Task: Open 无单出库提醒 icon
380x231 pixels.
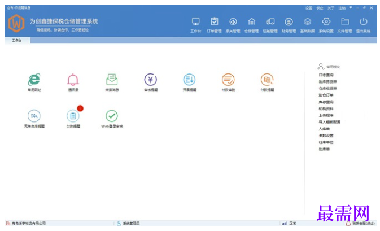Action: click(34, 116)
